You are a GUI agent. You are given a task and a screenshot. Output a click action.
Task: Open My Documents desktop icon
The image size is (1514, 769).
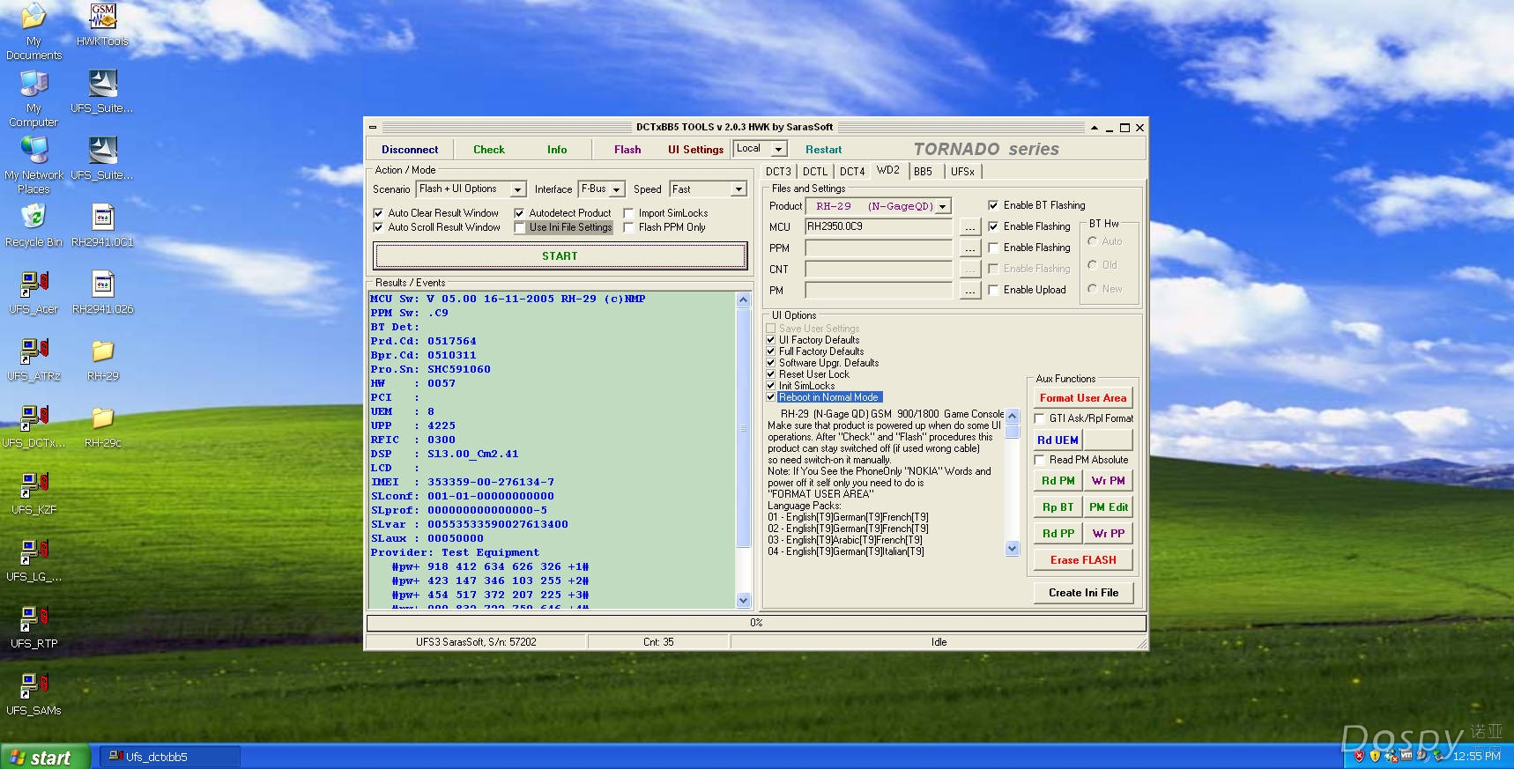[x=33, y=31]
